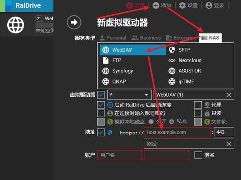Select the 私有 private radio button
241x180 pixels.
click(x=172, y=121)
